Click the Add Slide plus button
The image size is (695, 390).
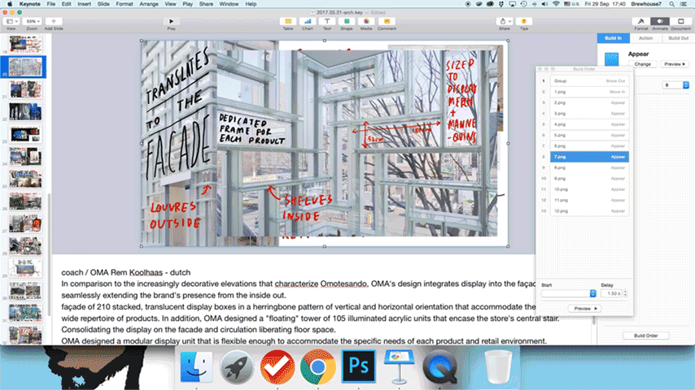[x=54, y=21]
